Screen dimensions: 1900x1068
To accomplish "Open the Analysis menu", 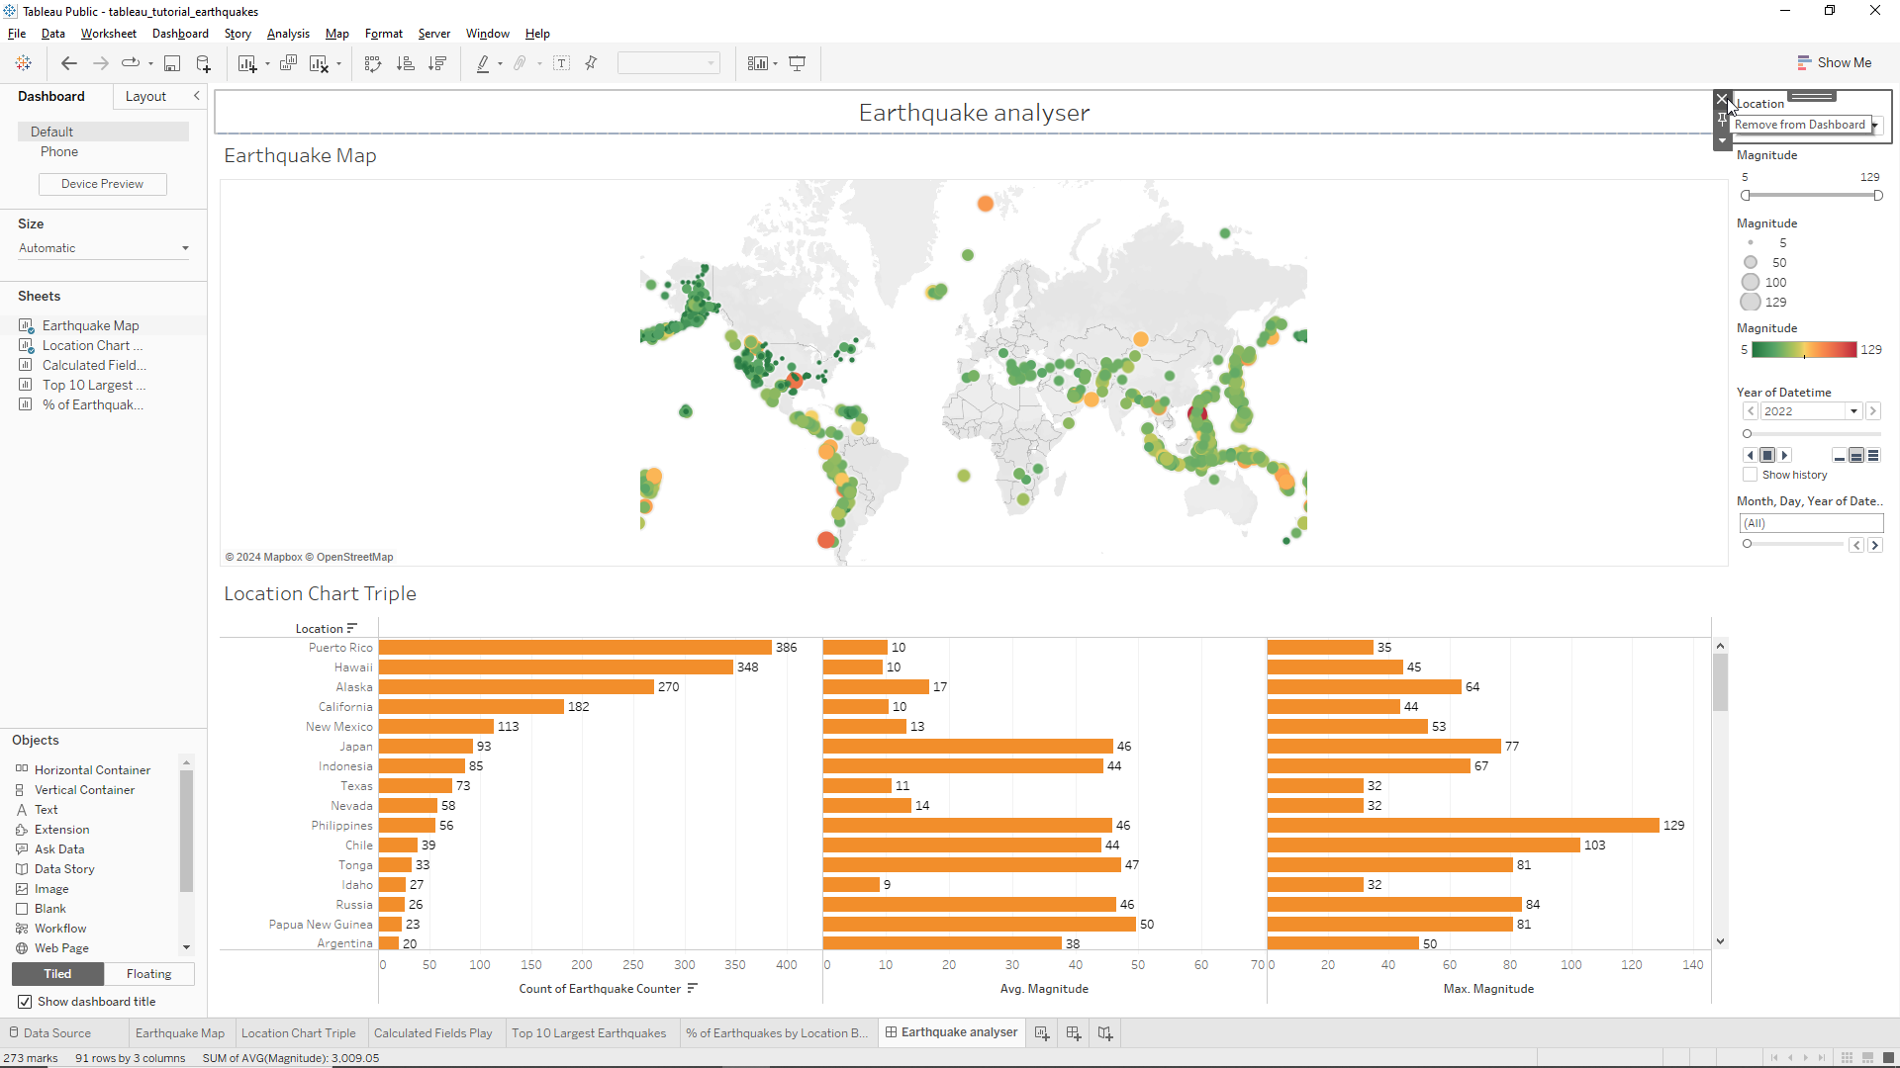I will pos(288,33).
